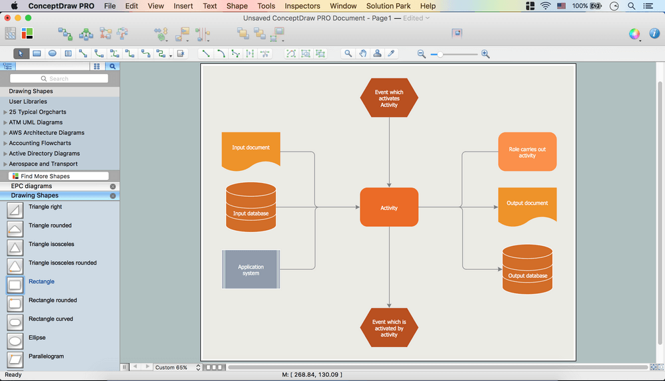Toggle the library tree view button
This screenshot has height=381, width=665.
click(8, 66)
